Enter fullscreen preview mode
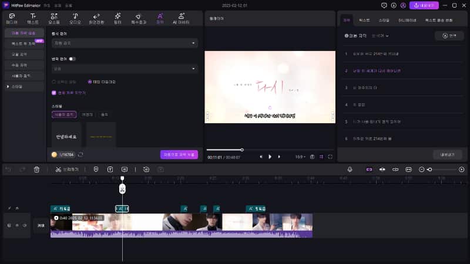This screenshot has width=470, height=264. pos(330,157)
